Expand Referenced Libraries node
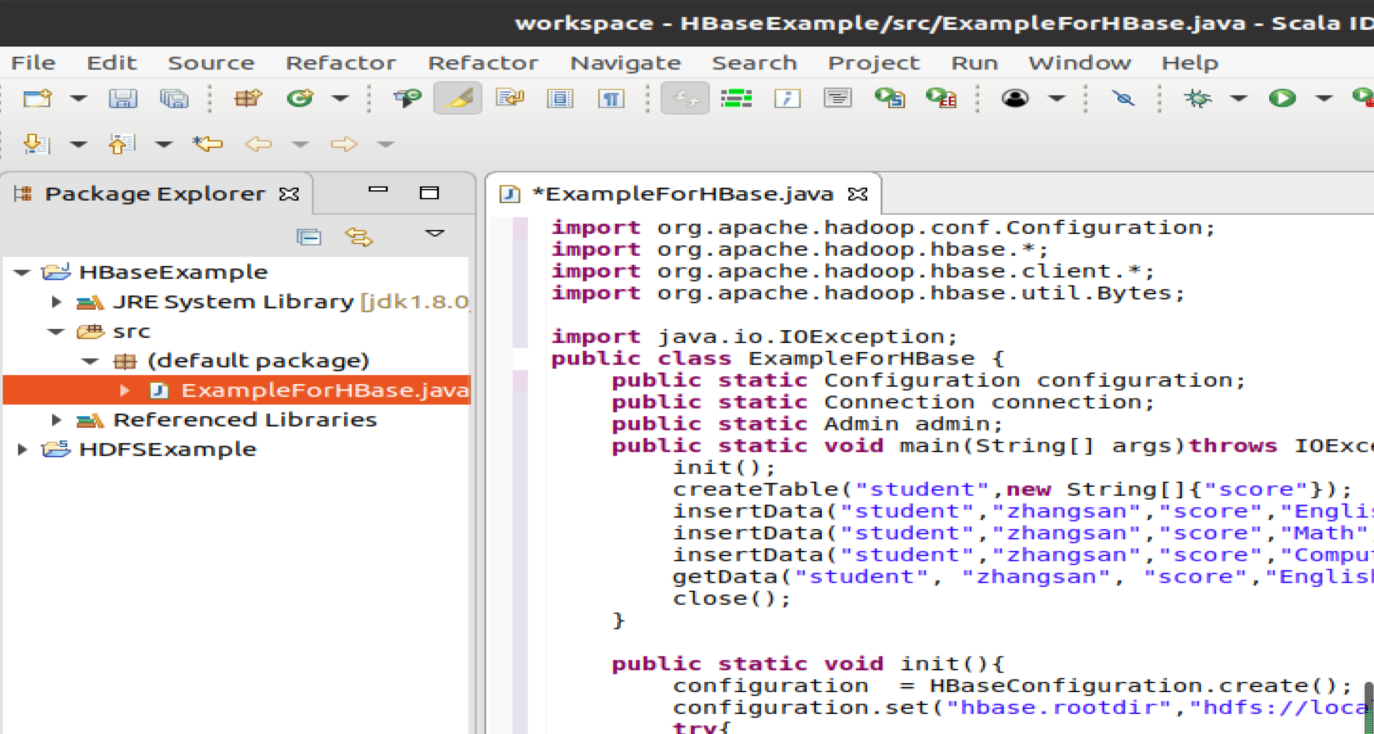 56,420
